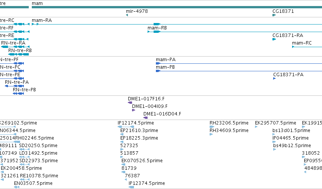Image resolution: width=322 pixels, height=189 pixels.
Task: Select the RH34609.5prime EST label
Action: 229,131
